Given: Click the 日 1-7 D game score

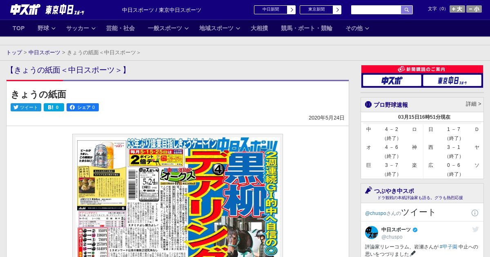Looking at the screenshot, I should pos(453,133).
